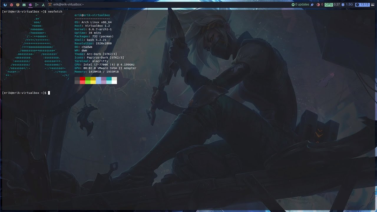Click the memory chip icon

[x=343, y=5]
